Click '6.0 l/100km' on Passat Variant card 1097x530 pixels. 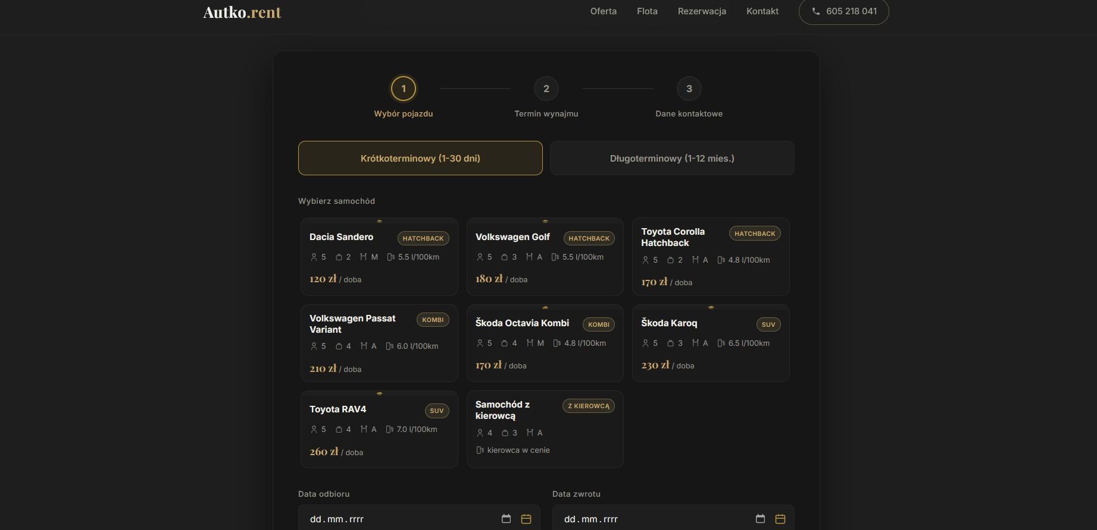pyautogui.click(x=417, y=346)
